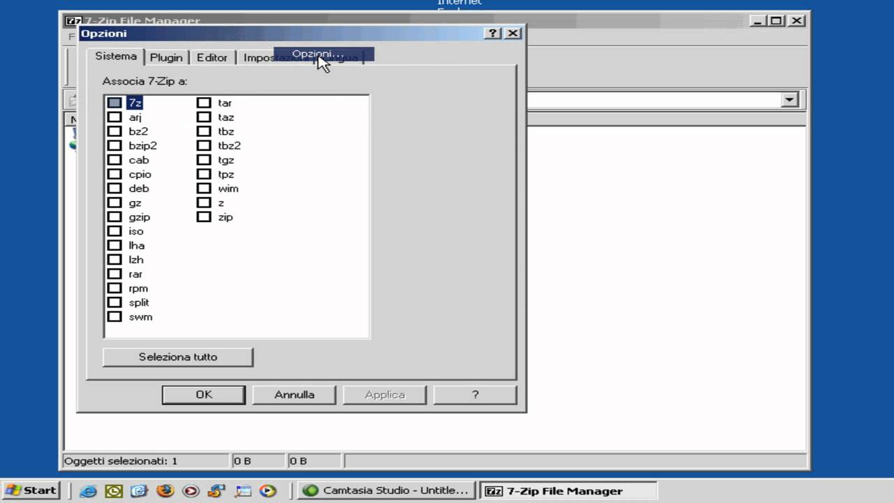Open the orange S quick launch icon
This screenshot has height=503, width=894.
point(217,490)
